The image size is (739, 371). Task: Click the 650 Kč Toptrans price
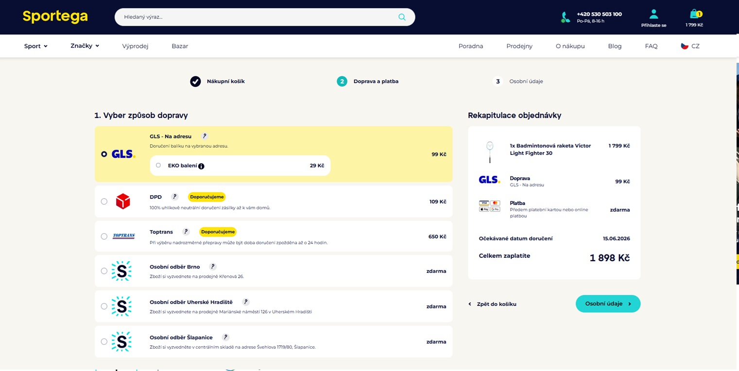[x=437, y=236]
